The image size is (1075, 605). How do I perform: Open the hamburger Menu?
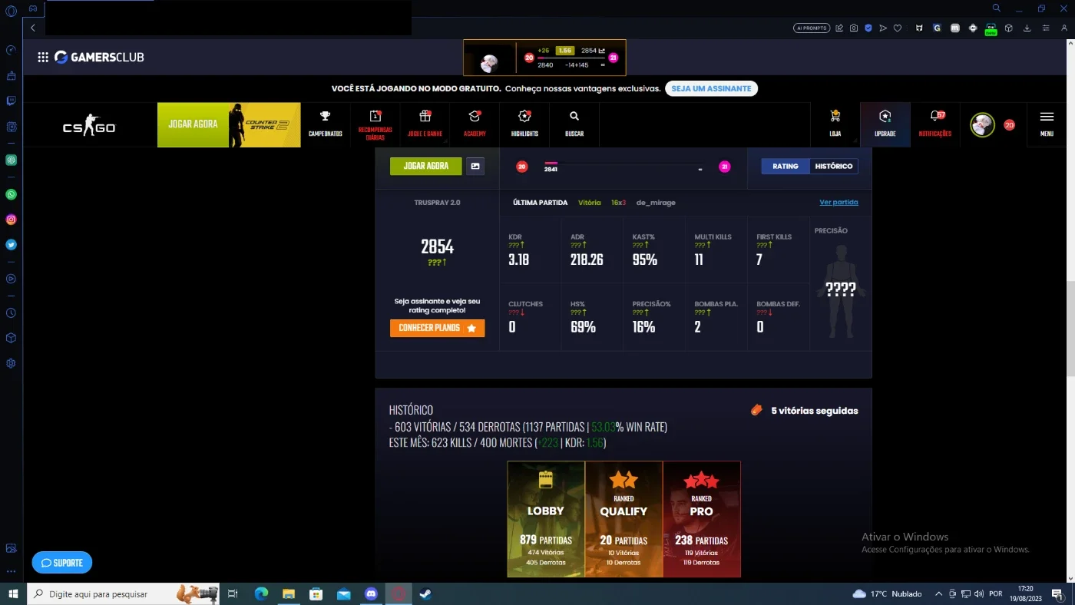(x=1047, y=124)
